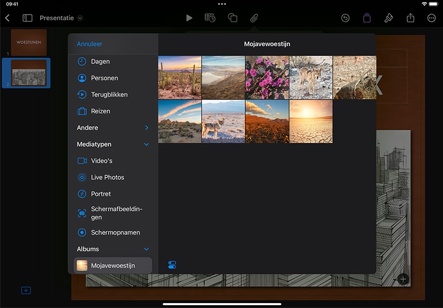Open the media attachment paperclip icon
Viewport: 443px width, 308px height.
pyautogui.click(x=254, y=18)
